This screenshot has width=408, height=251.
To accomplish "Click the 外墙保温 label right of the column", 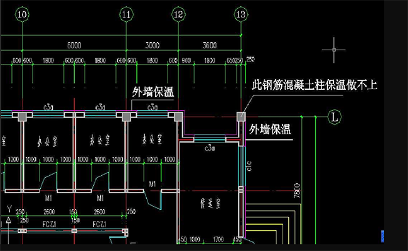I will click(x=270, y=130).
